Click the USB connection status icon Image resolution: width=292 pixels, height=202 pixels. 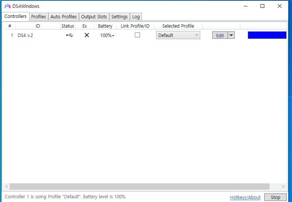pyautogui.click(x=70, y=35)
